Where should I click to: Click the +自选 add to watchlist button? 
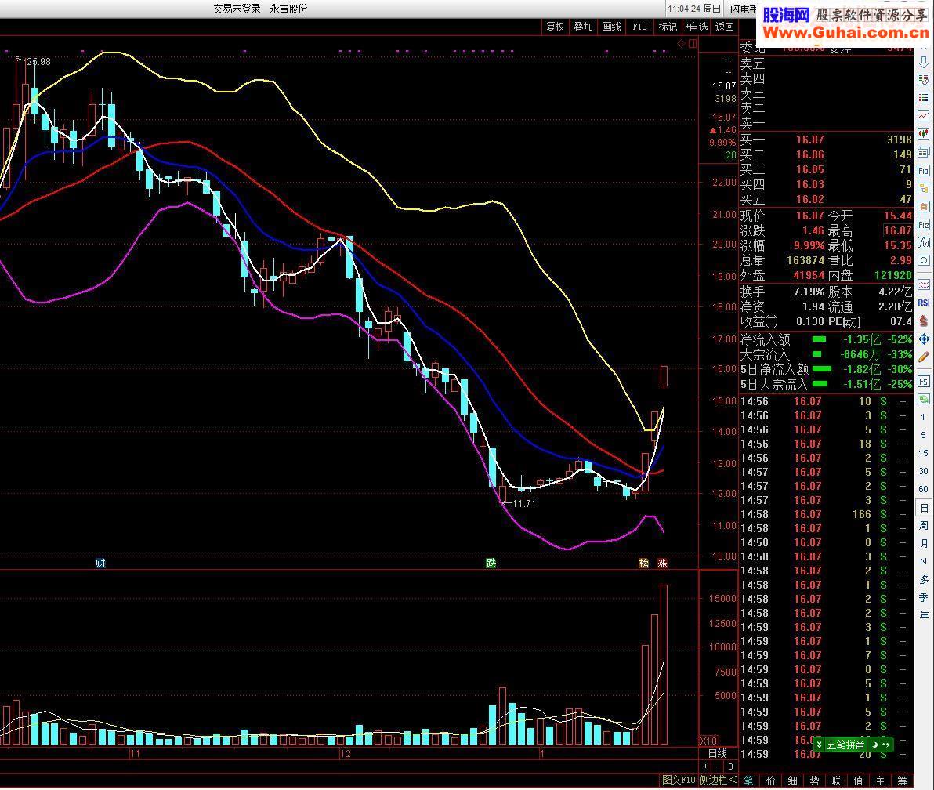tap(697, 27)
